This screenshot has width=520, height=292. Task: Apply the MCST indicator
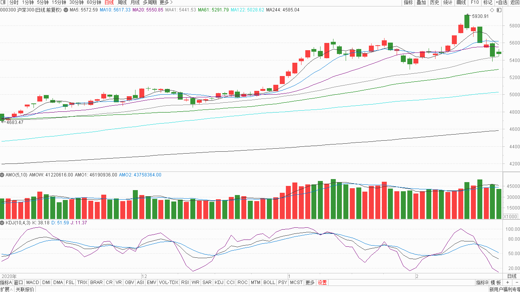coord(297,282)
